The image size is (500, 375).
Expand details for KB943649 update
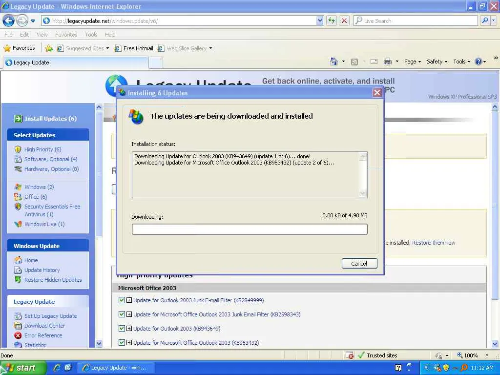pyautogui.click(x=129, y=329)
